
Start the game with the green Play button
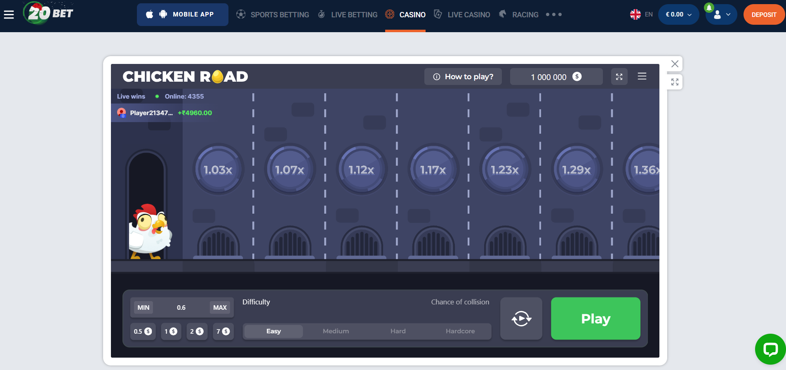click(x=595, y=318)
